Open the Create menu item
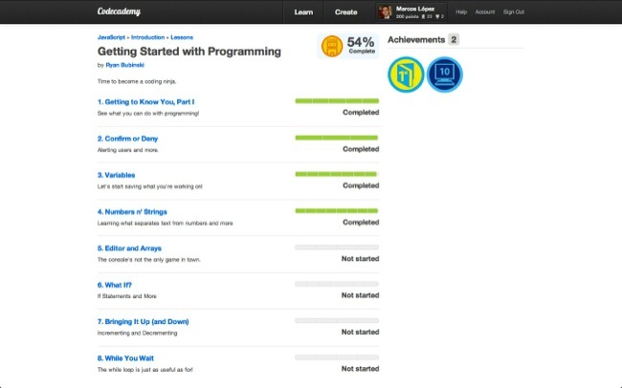622x388 pixels. point(345,12)
